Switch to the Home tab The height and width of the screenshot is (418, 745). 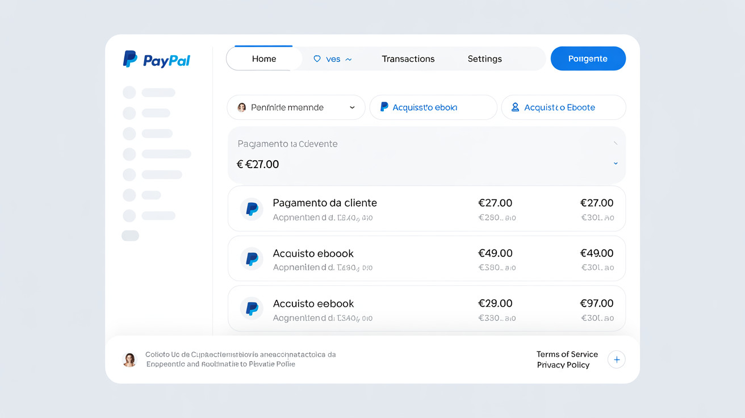coord(264,58)
